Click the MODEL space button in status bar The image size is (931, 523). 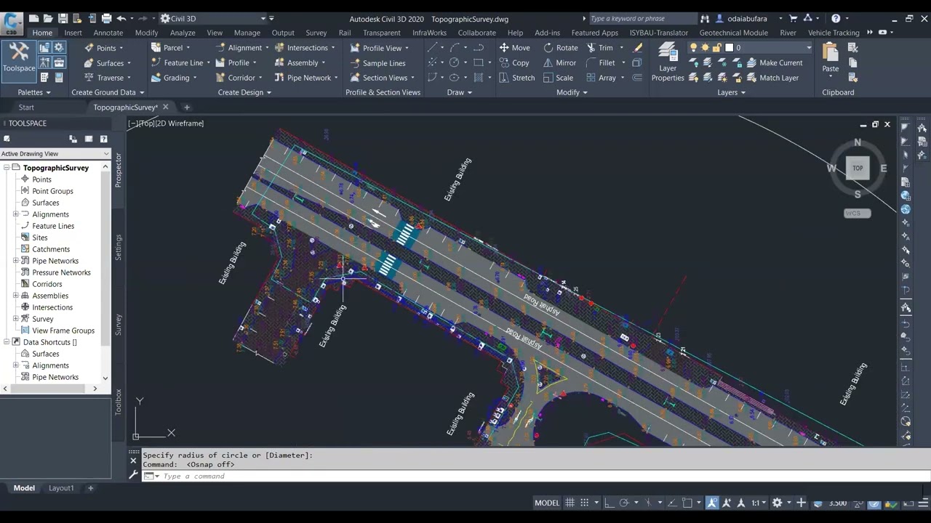(547, 503)
